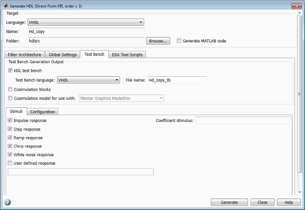Image resolution: width=305 pixels, height=210 pixels.
Task: Close the Generate HDL dialog window
Action: tap(296, 6)
